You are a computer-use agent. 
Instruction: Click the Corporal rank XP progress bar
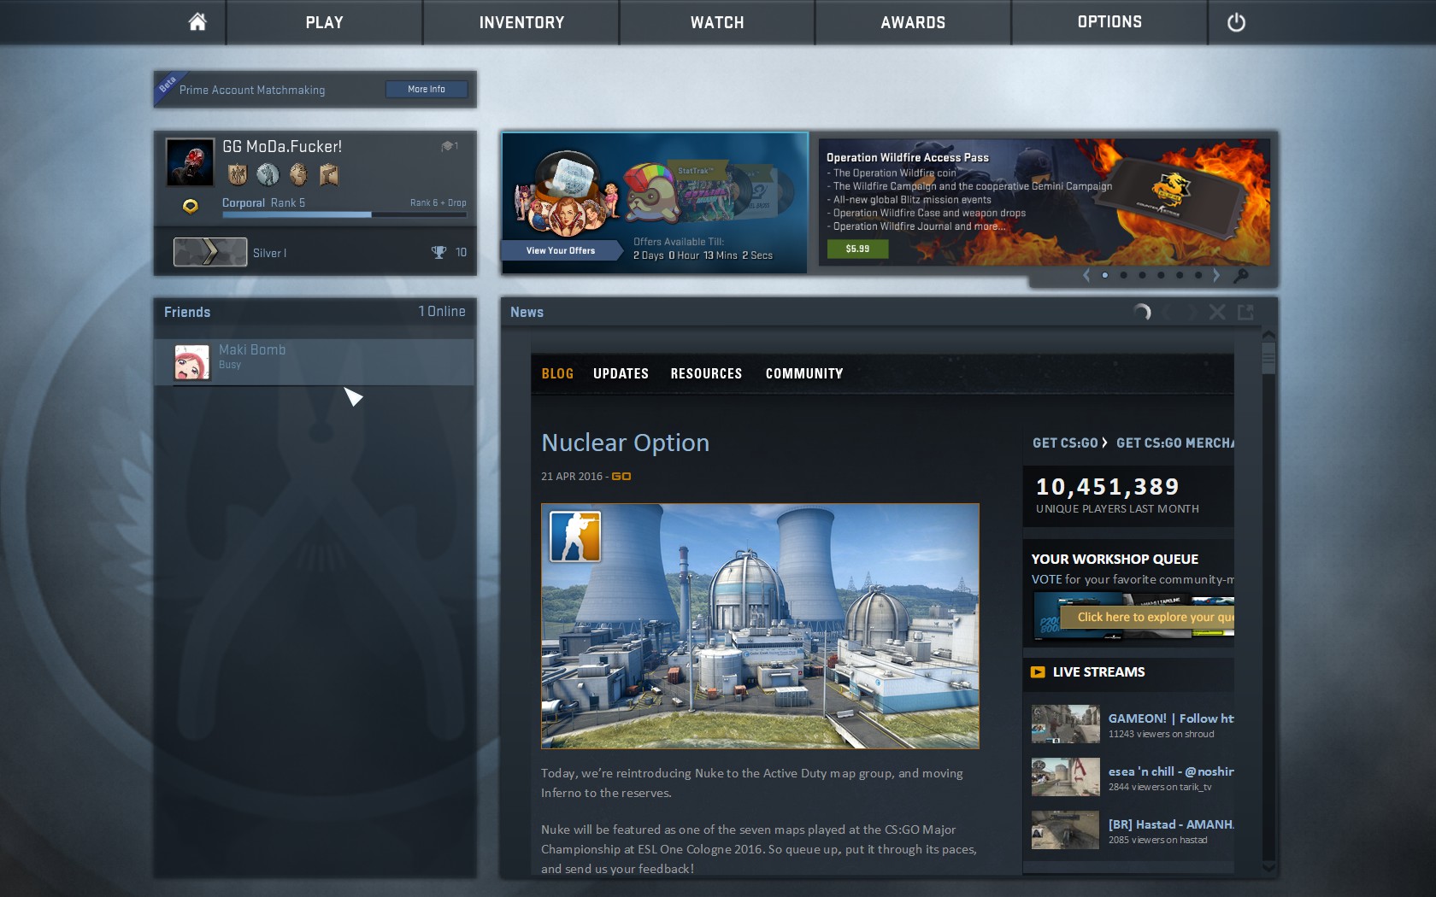344,214
